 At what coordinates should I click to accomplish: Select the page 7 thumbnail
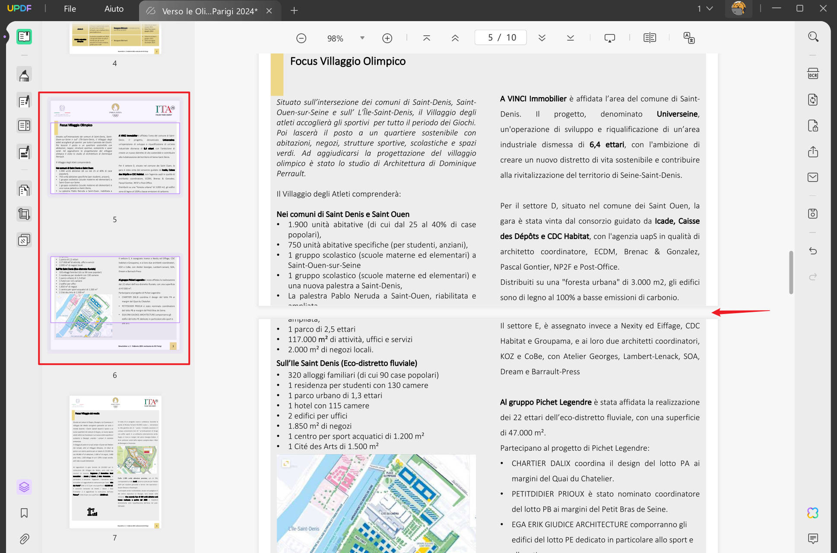(x=115, y=462)
